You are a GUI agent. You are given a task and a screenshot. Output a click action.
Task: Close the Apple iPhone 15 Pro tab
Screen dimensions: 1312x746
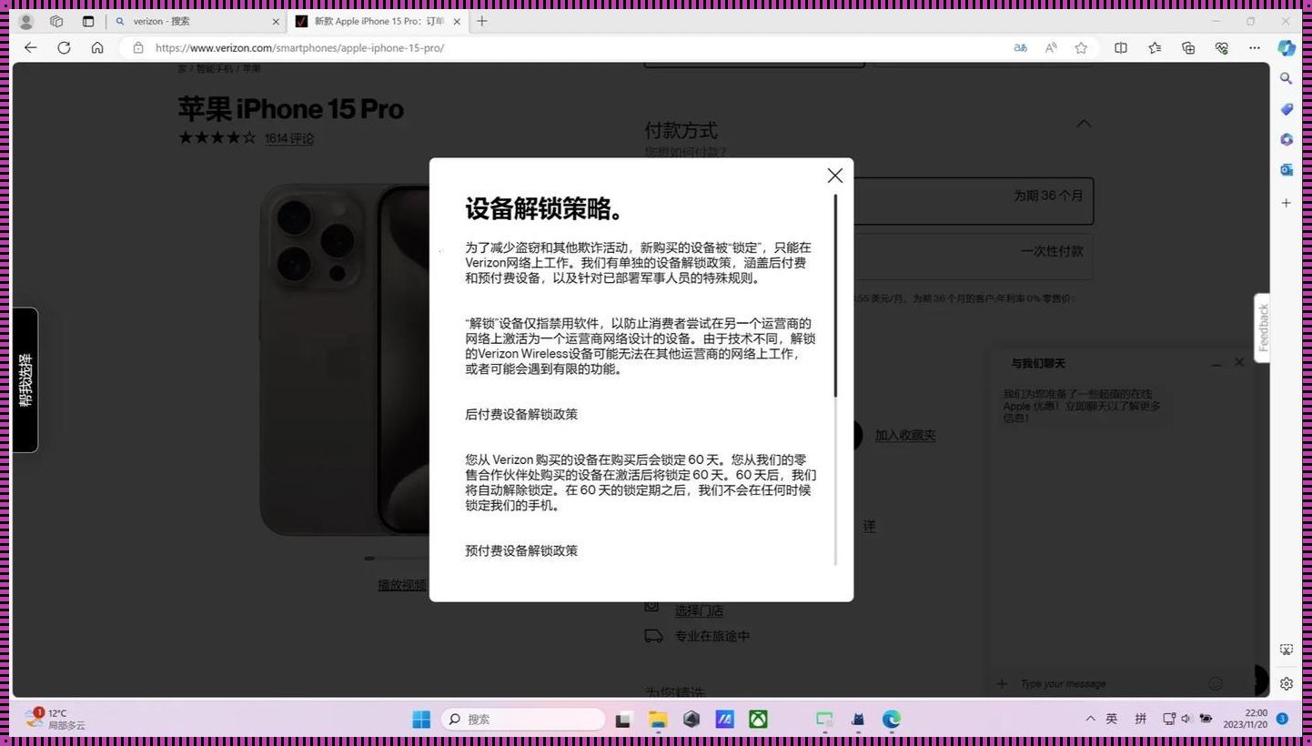457,21
